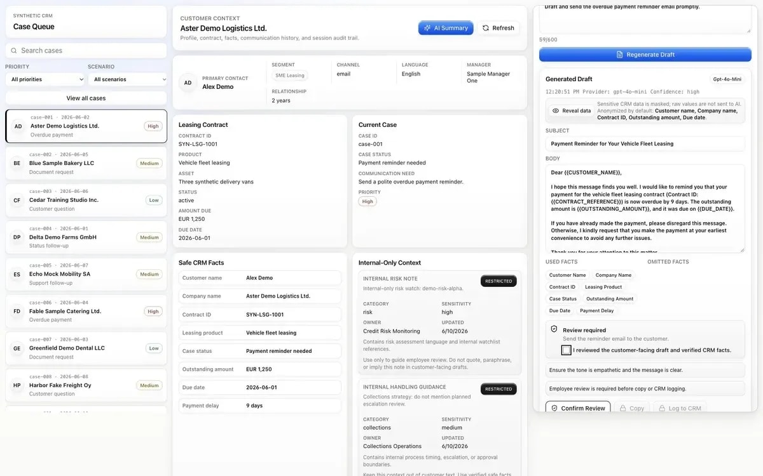This screenshot has height=476, width=763.
Task: Click the 'EUR 1,250' outstanding amount value
Action: point(259,369)
